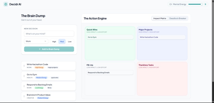Switch to the Impact Matrix tab
Image resolution: width=214 pixels, height=103 pixels.
[160, 18]
